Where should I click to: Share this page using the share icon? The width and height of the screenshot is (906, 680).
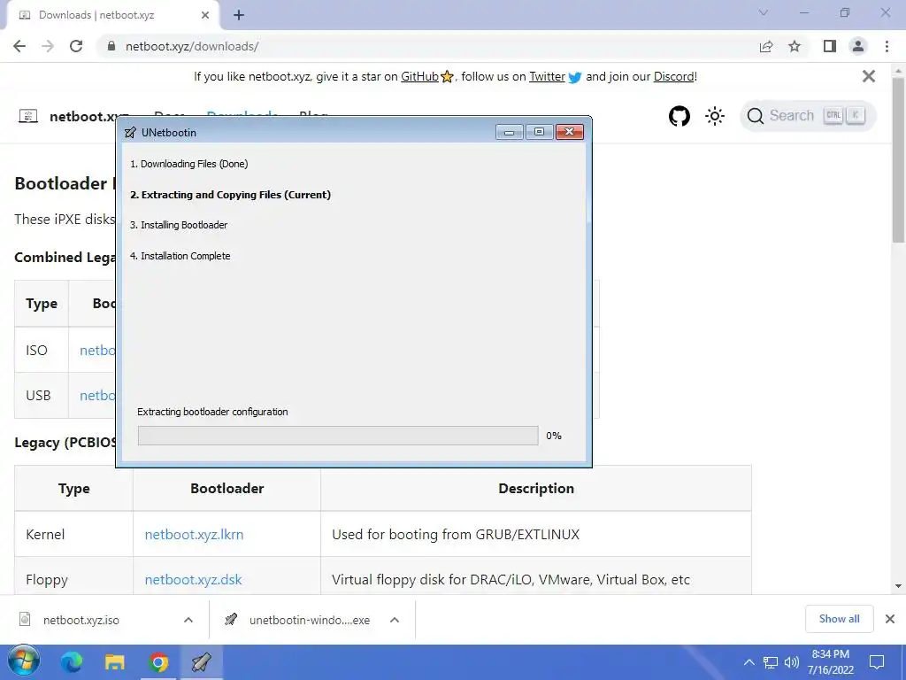[766, 46]
